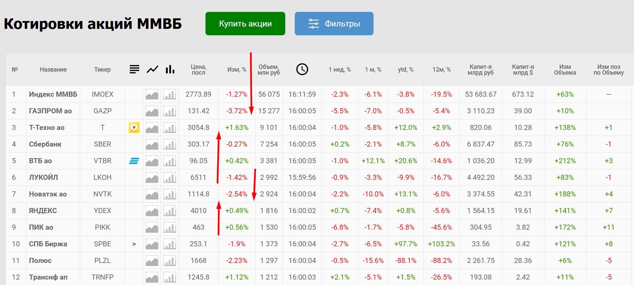Open area chart icon for СПБ Биржа
Screen dimensions: 634x285
tap(152, 244)
